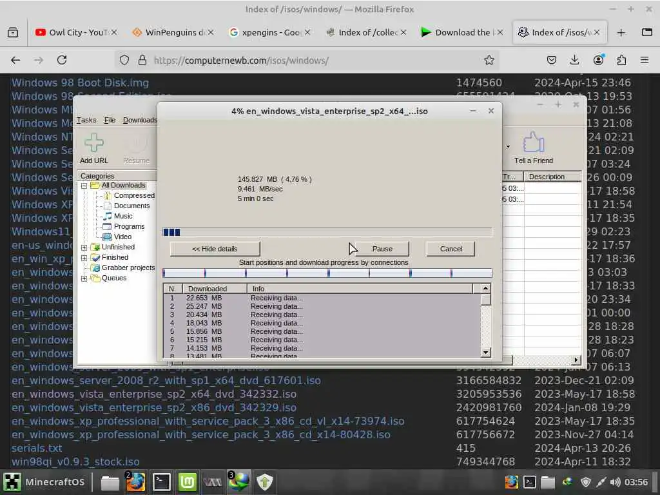The width and height of the screenshot is (660, 495).
Task: Click the Tell a Friend thumbs-up icon
Action: pos(533,142)
